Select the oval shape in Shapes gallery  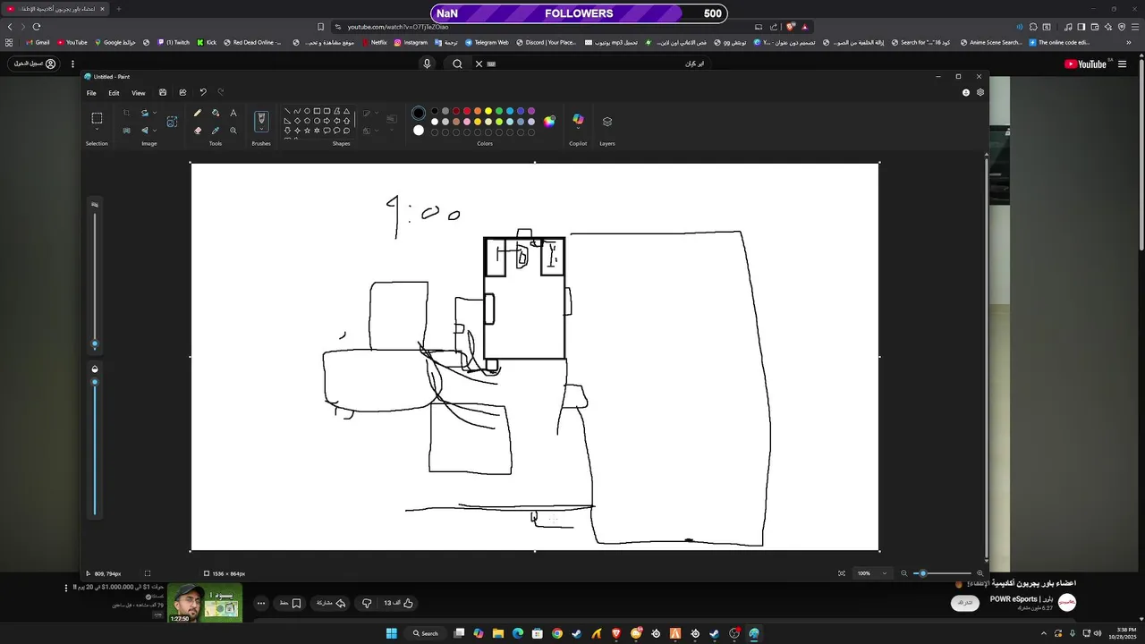click(307, 111)
